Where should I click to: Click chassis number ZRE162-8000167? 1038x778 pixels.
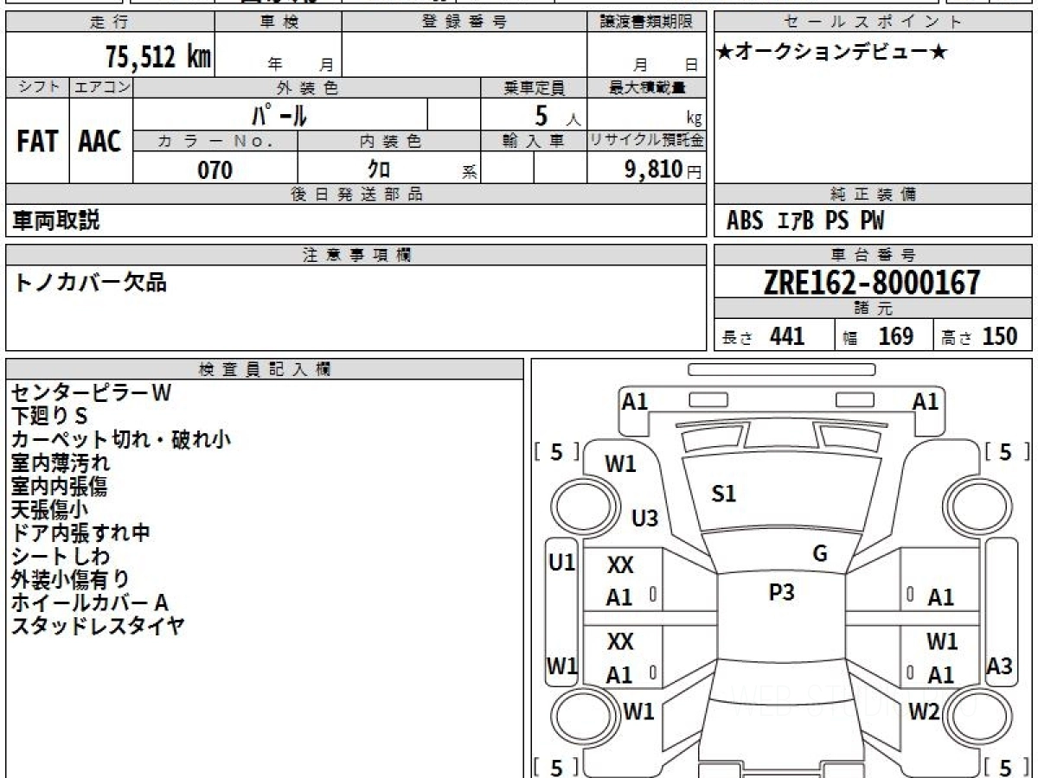coord(872,282)
